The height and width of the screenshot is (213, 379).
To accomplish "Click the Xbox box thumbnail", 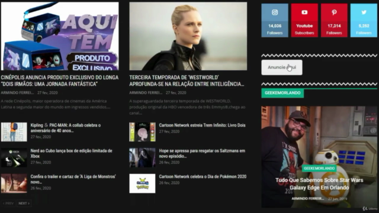I will tap(14, 158).
